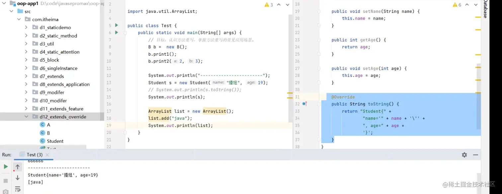
Task: Click Student{name=...} console output line
Action: pos(63,175)
